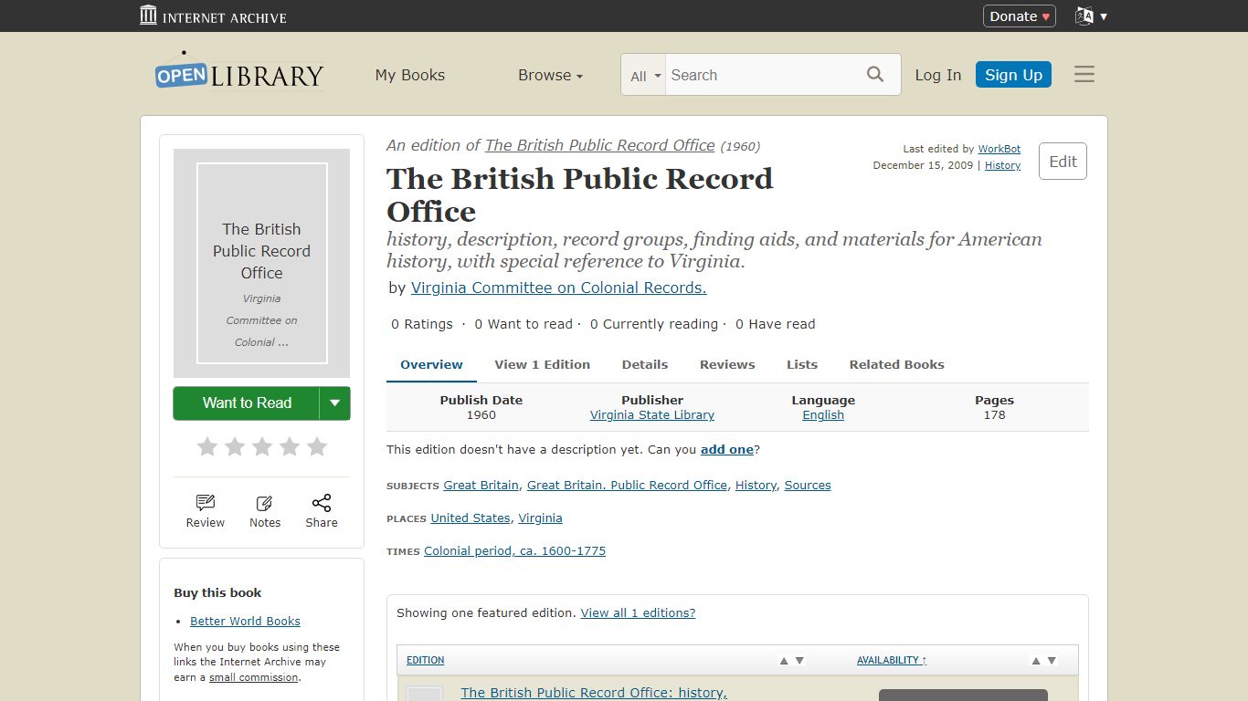1248x701 pixels.
Task: Switch to View 1 Edition tab
Action: tap(543, 364)
